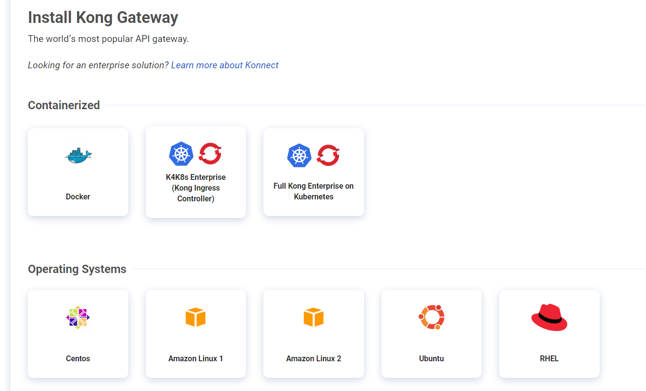Click red OpenShift icon in Full Kong Enterprise card
The image size is (646, 391).
pos(328,156)
